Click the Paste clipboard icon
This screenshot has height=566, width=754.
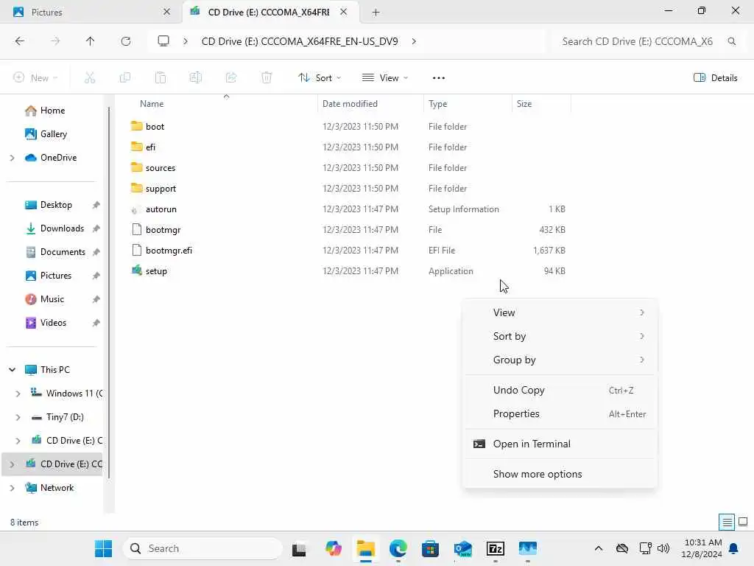(x=160, y=77)
